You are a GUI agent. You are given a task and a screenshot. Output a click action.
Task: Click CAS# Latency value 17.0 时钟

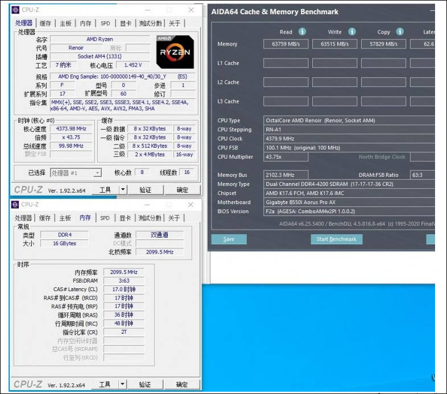(x=124, y=289)
